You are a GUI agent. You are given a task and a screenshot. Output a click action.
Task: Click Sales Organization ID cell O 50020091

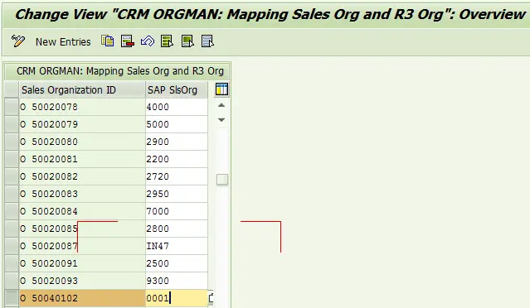pos(82,263)
